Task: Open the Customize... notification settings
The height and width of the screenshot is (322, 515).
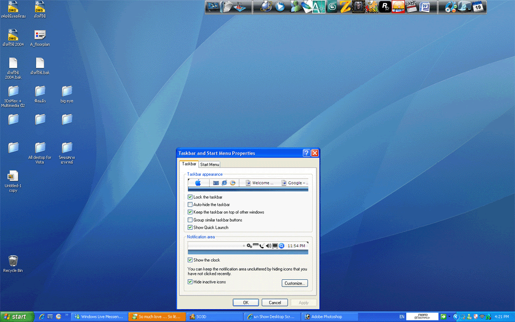Action: pyautogui.click(x=295, y=283)
